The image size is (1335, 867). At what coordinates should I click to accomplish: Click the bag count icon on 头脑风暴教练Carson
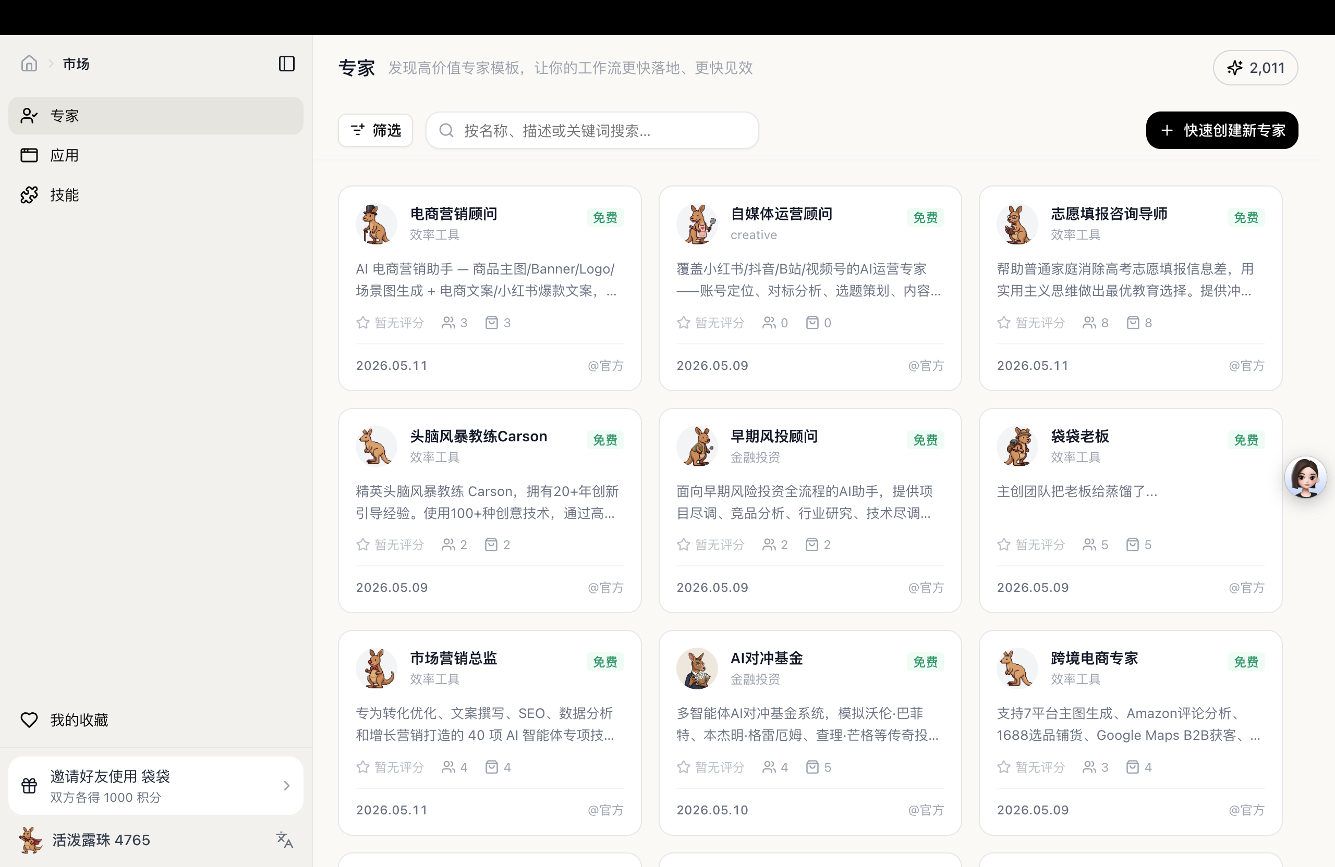491,544
